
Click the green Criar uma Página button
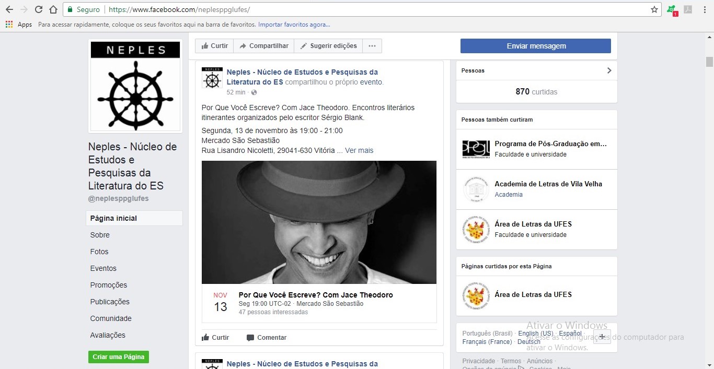(119, 357)
